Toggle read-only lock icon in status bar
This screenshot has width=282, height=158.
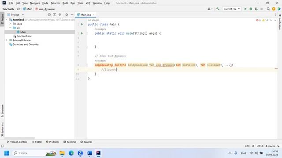278,146
